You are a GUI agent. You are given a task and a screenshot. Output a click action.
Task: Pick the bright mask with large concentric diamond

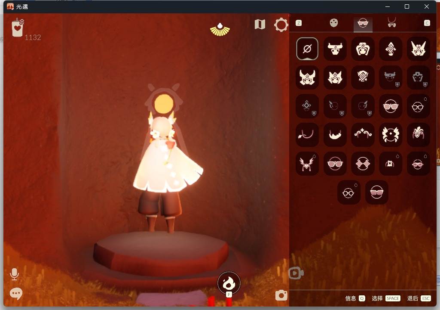pyautogui.click(x=363, y=77)
